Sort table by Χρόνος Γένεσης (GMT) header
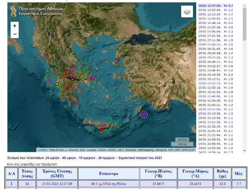This screenshot has width=248, height=189. [x=57, y=174]
